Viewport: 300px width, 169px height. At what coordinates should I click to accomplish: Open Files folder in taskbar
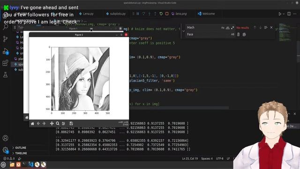[x=12, y=165]
